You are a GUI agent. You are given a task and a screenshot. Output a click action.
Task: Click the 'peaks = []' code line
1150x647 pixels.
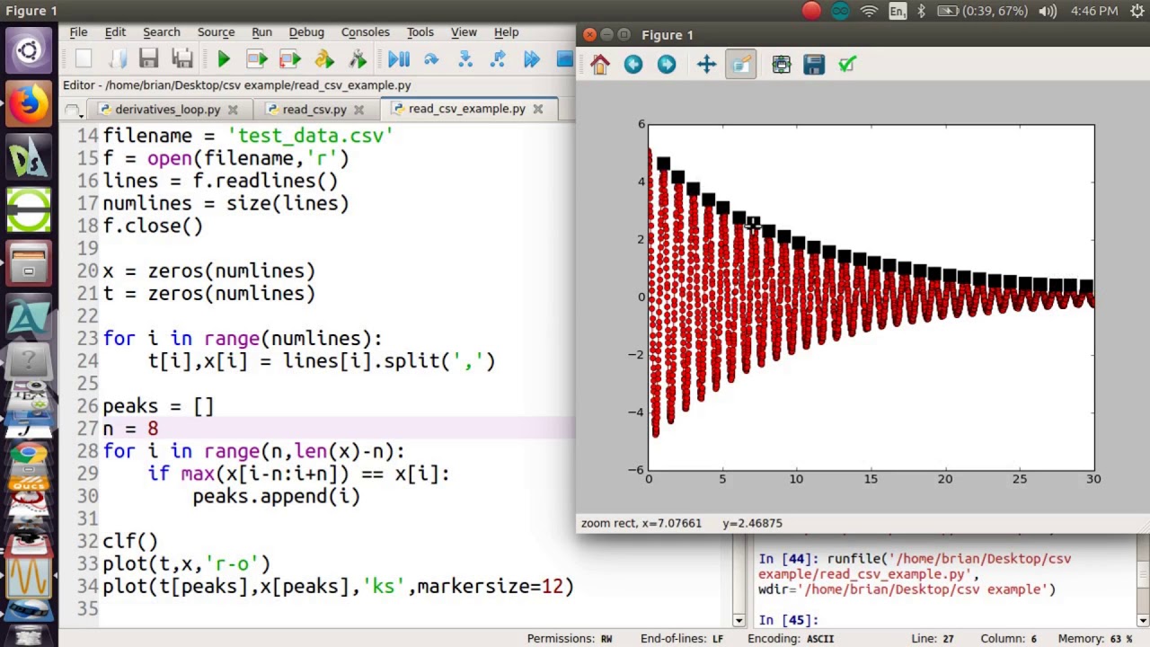tap(158, 406)
